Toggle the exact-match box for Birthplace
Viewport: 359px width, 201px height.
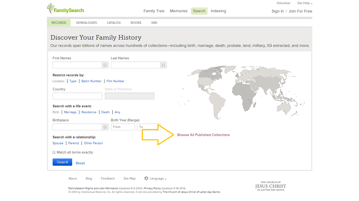click(x=105, y=127)
